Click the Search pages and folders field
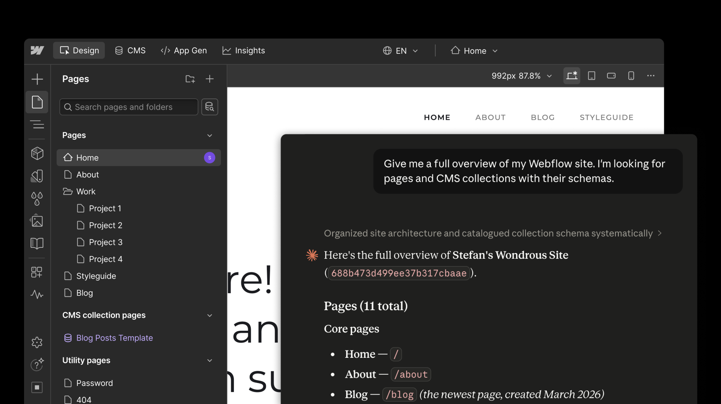This screenshot has height=404, width=721. (x=129, y=107)
